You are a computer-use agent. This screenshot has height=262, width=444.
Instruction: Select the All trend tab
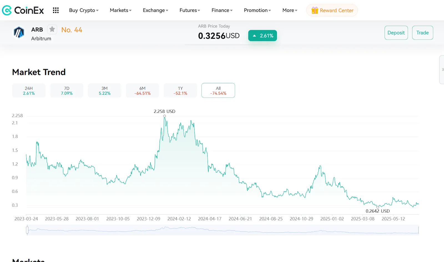218,90
